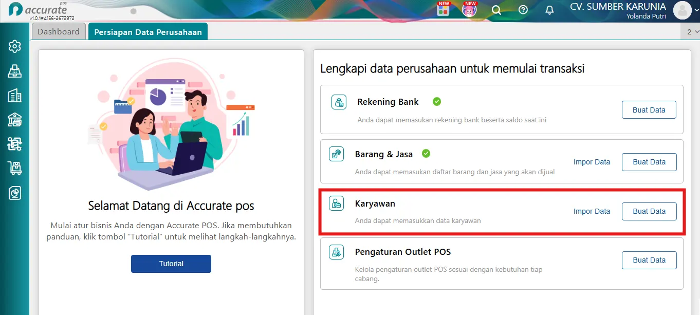Expand the profile dropdown arrow
This screenshot has width=700, height=315.
[696, 11]
